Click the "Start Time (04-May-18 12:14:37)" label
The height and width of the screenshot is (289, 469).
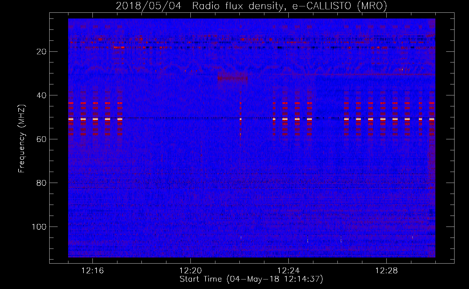coord(251,279)
